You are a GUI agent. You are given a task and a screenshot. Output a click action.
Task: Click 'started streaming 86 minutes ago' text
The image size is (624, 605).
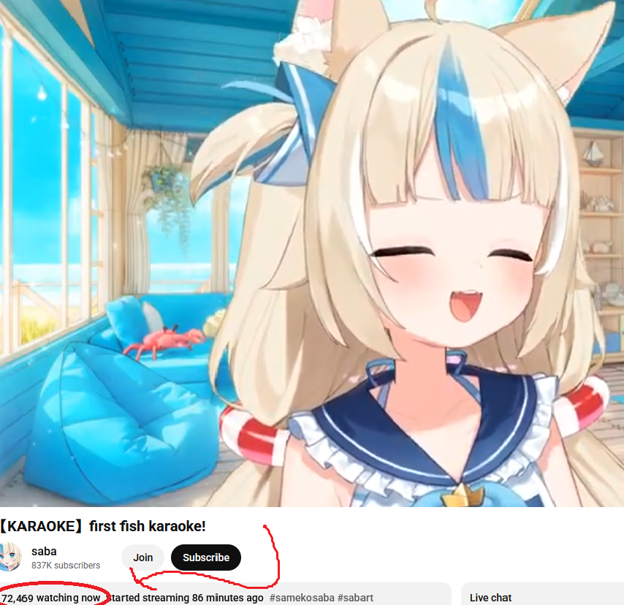click(186, 598)
